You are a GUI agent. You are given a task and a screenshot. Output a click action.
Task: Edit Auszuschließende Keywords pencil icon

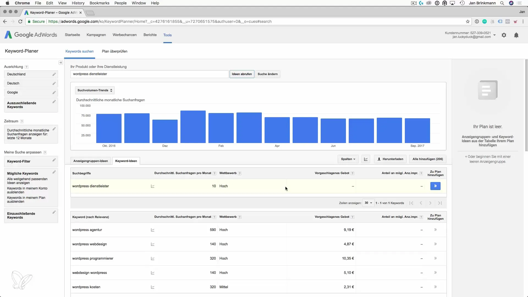click(54, 102)
